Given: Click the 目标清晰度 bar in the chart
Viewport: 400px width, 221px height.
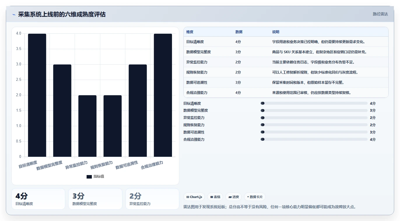Looking at the screenshot, I should 37,95.
